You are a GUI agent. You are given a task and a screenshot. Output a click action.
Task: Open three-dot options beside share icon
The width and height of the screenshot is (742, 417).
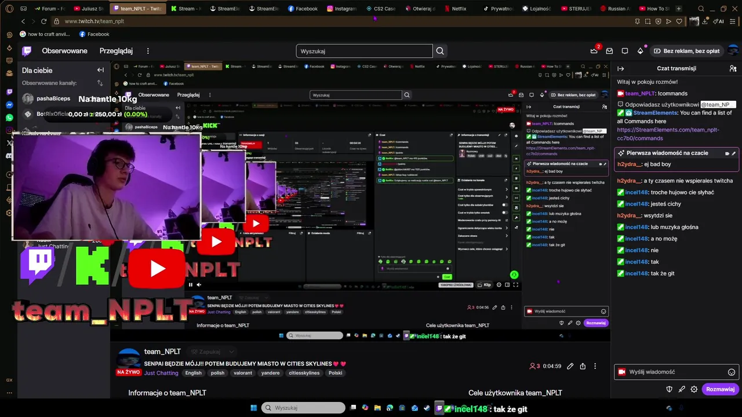[x=595, y=366]
